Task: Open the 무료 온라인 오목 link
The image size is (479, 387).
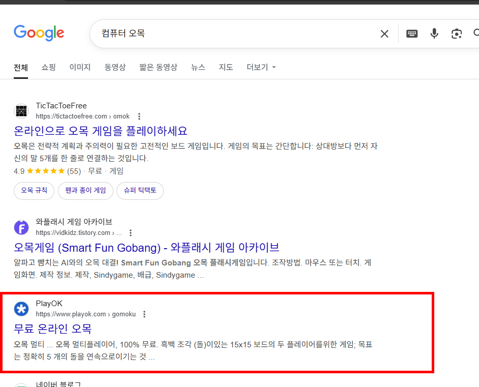Action: tap(52, 329)
